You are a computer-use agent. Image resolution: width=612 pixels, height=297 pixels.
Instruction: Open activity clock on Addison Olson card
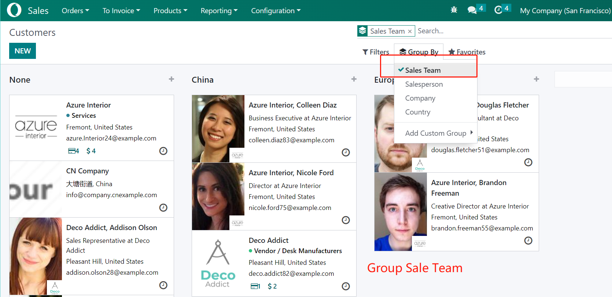coord(163,285)
